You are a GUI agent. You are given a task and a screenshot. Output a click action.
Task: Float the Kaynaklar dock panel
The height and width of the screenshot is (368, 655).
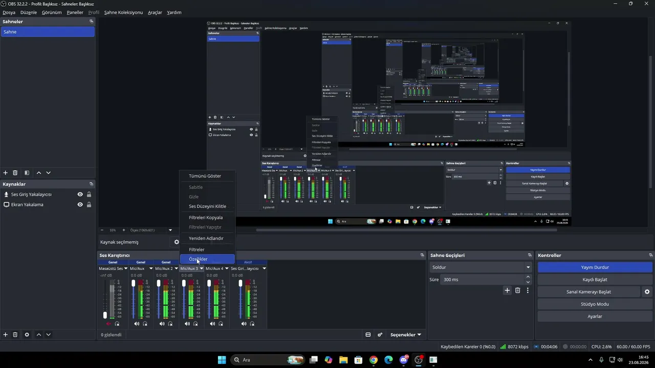click(91, 184)
